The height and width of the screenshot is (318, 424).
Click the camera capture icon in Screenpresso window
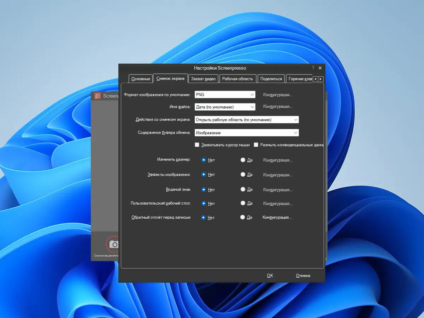113,244
